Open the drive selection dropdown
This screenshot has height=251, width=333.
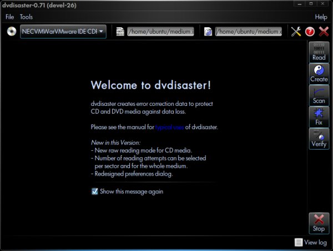coord(63,32)
